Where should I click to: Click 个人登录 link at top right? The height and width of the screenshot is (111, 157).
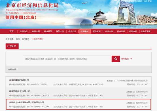[129, 1]
